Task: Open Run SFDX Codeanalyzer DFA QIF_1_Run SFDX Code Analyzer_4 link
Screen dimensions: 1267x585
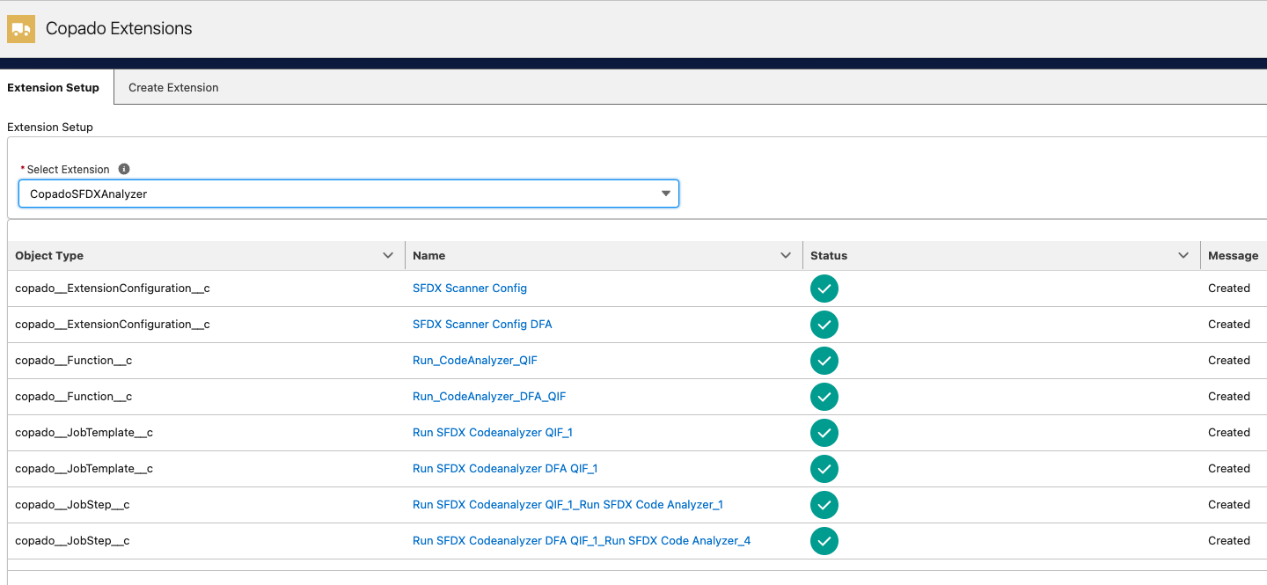Action: (582, 541)
